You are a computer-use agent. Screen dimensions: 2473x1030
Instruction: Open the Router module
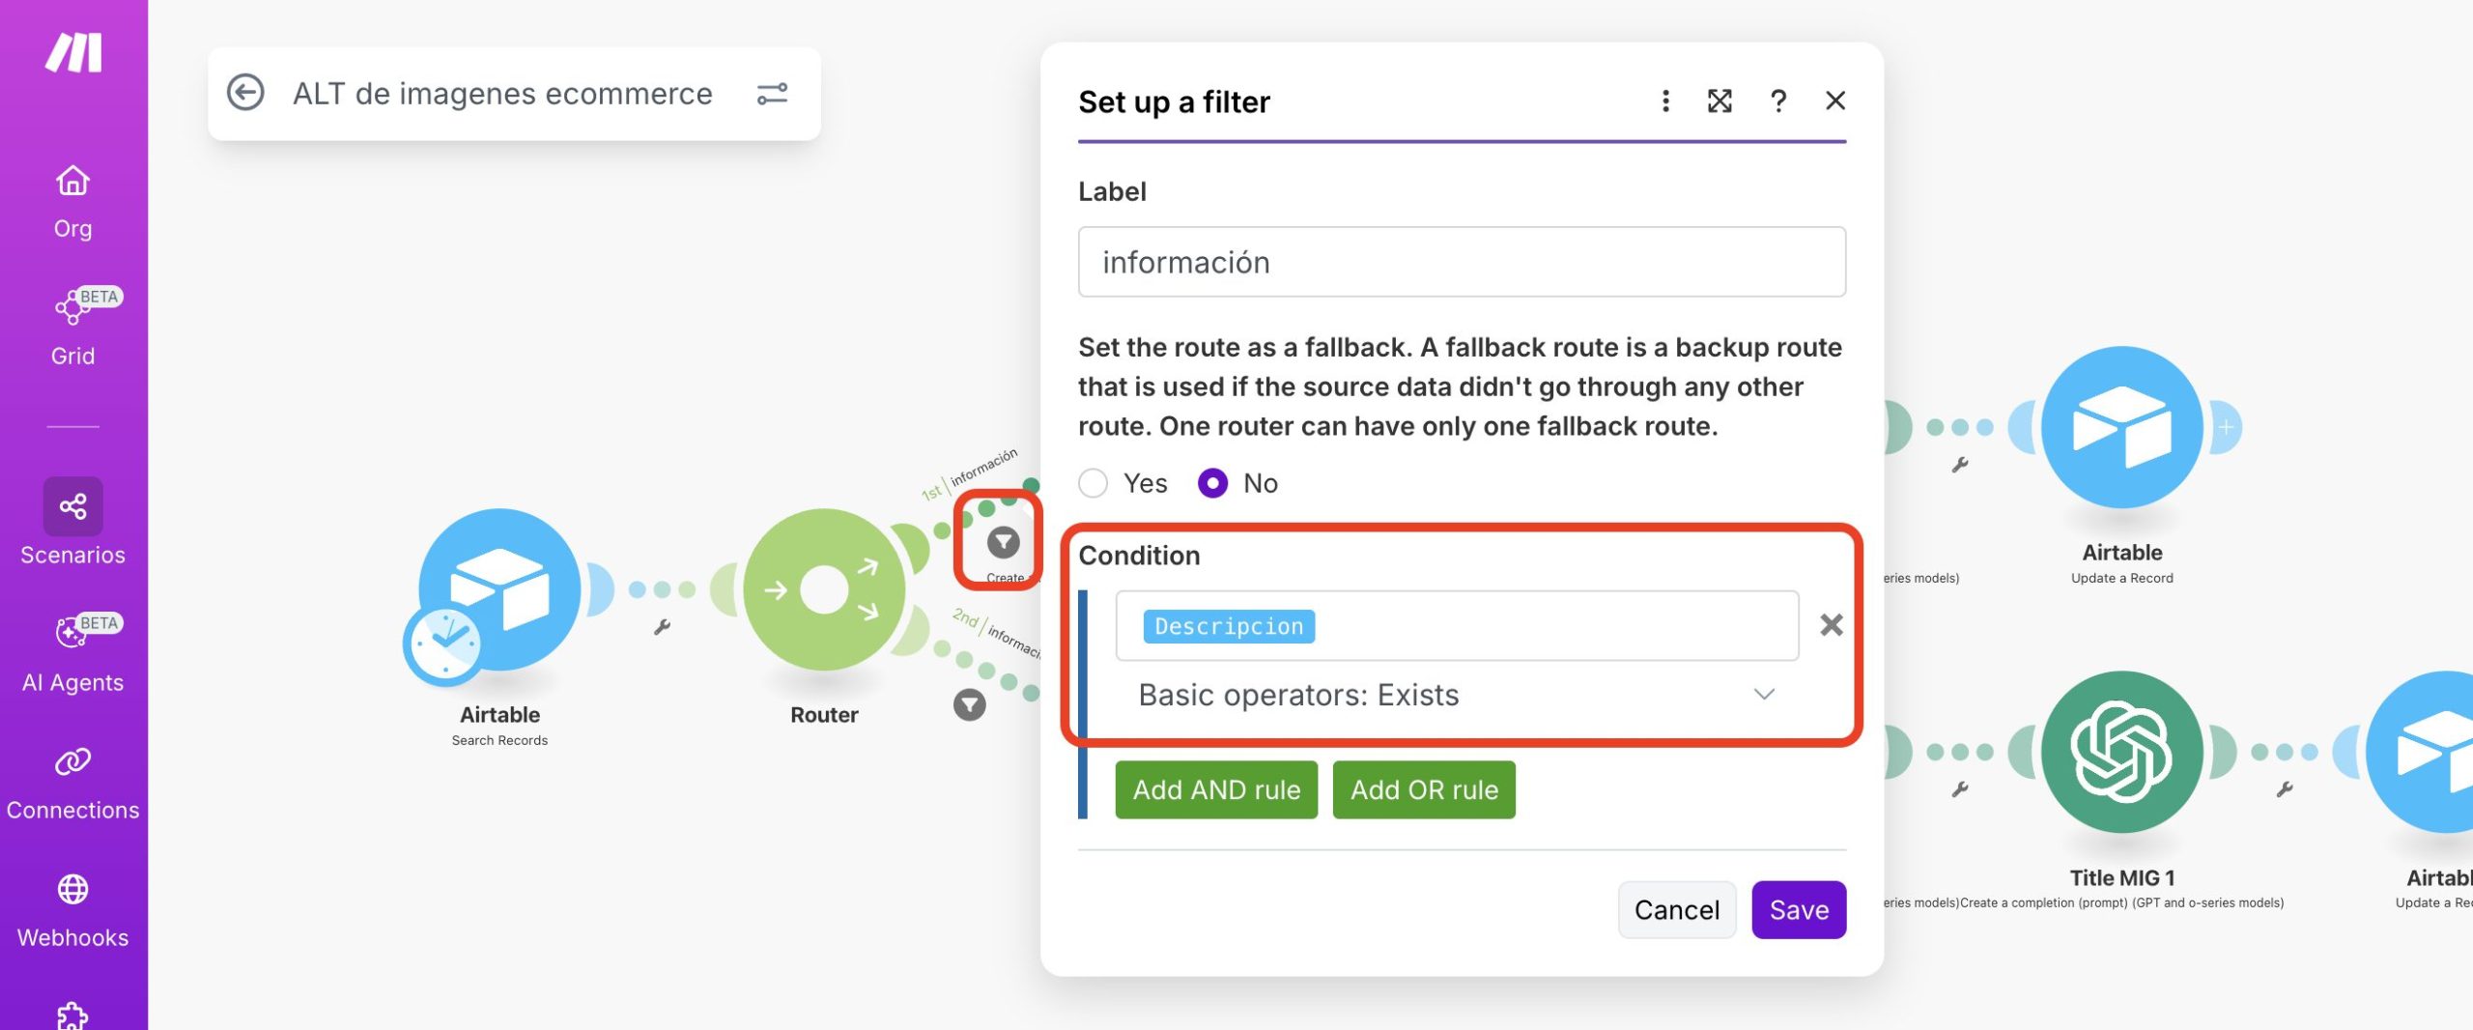(824, 589)
